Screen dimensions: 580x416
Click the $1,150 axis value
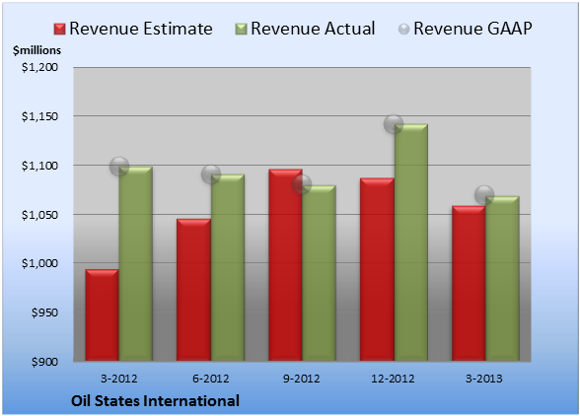[x=39, y=116]
